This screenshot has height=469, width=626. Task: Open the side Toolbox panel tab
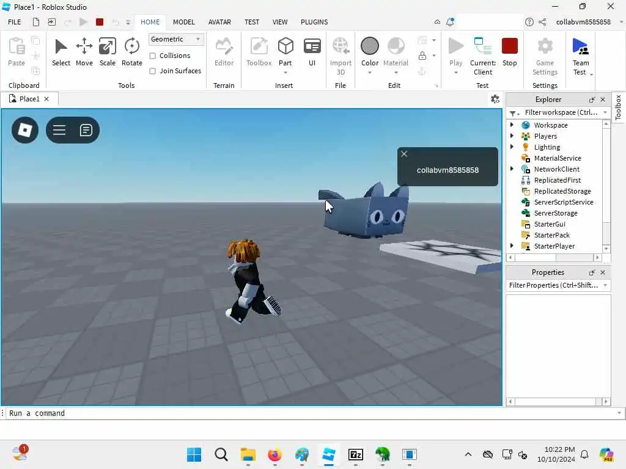pos(618,107)
